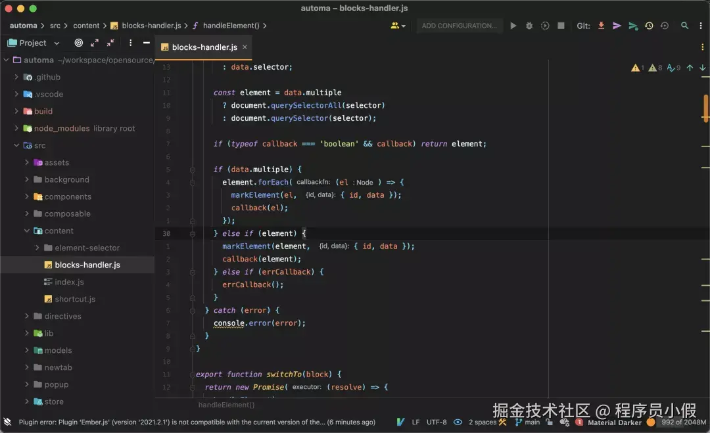The image size is (710, 433).
Task: Toggle fold marker beside 'catch (error)' line
Action: pyautogui.click(x=193, y=311)
